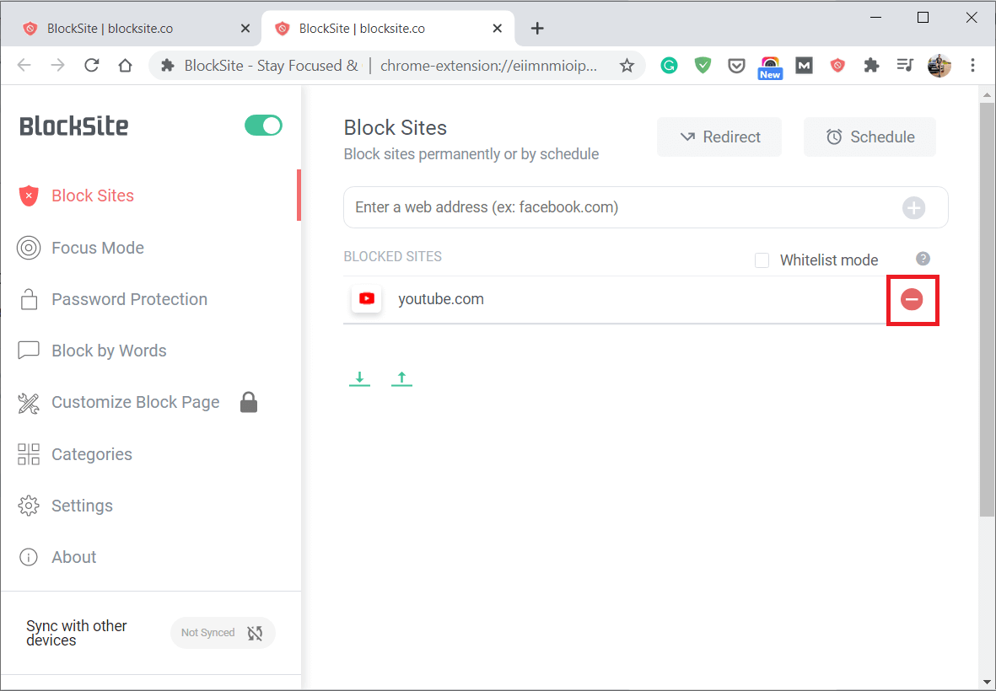Open Customize Block Page
Viewport: 996px width, 691px height.
[x=134, y=402]
